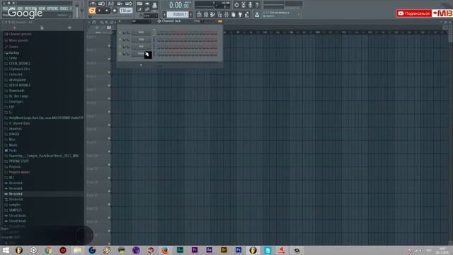Open the Windows Start button

[6, 250]
